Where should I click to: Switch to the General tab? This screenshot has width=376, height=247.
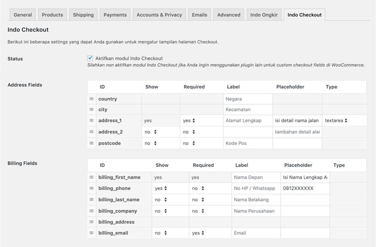(23, 15)
